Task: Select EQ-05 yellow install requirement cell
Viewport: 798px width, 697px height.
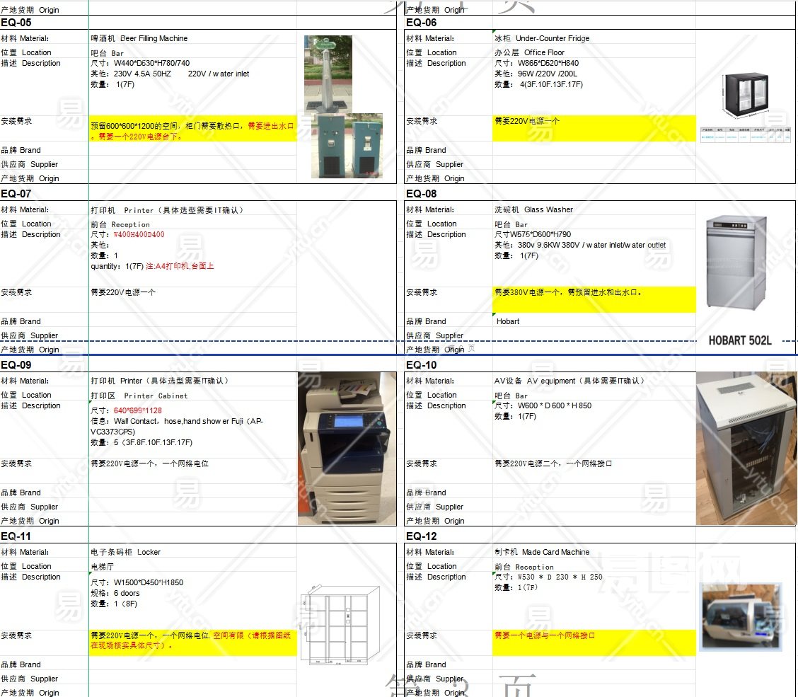Action: [193, 128]
